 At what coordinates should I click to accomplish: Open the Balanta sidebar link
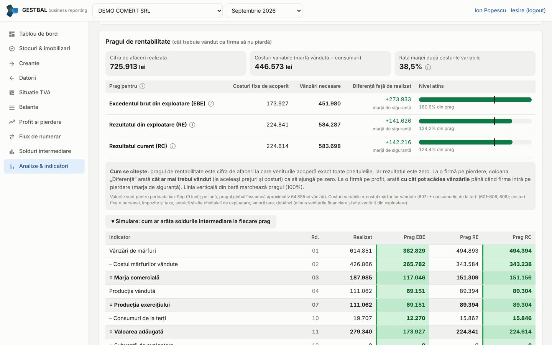pyautogui.click(x=44, y=107)
